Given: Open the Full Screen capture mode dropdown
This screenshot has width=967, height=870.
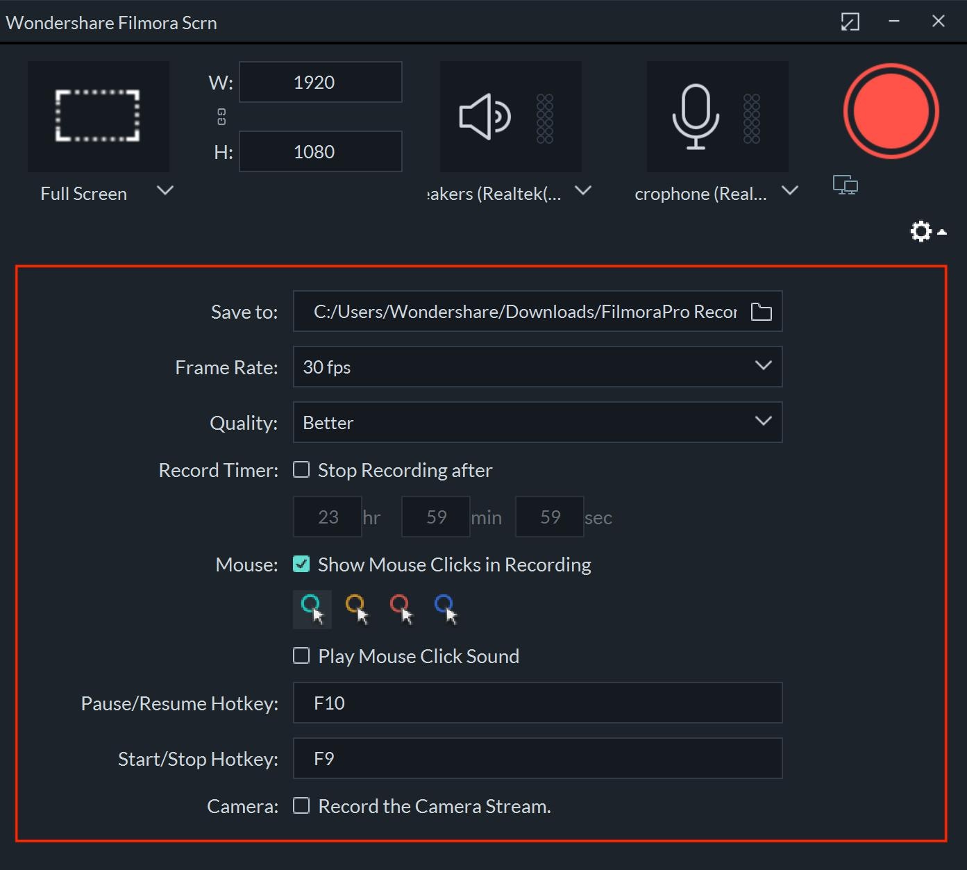Looking at the screenshot, I should [165, 190].
